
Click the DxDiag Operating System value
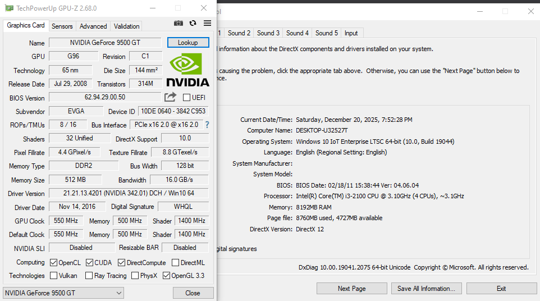pyautogui.click(x=375, y=142)
